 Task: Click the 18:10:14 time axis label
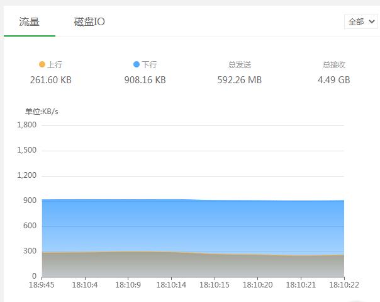tap(171, 284)
